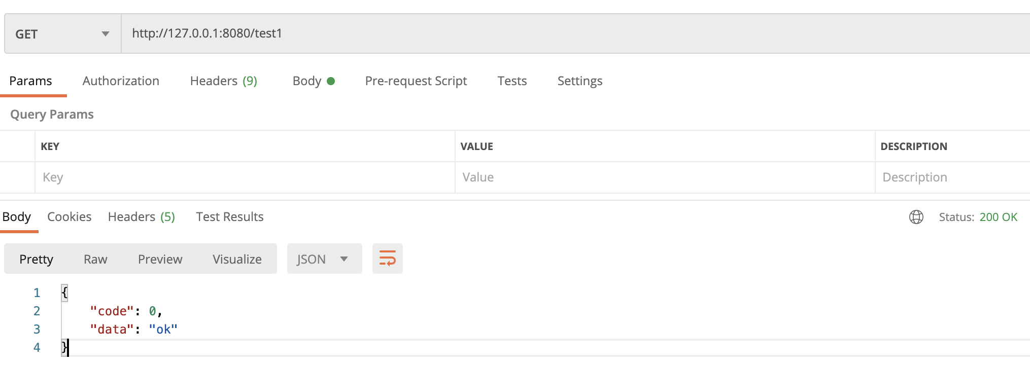Viewport: 1030px width, 366px height.
Task: Click the 0 value of code
Action: 152,311
